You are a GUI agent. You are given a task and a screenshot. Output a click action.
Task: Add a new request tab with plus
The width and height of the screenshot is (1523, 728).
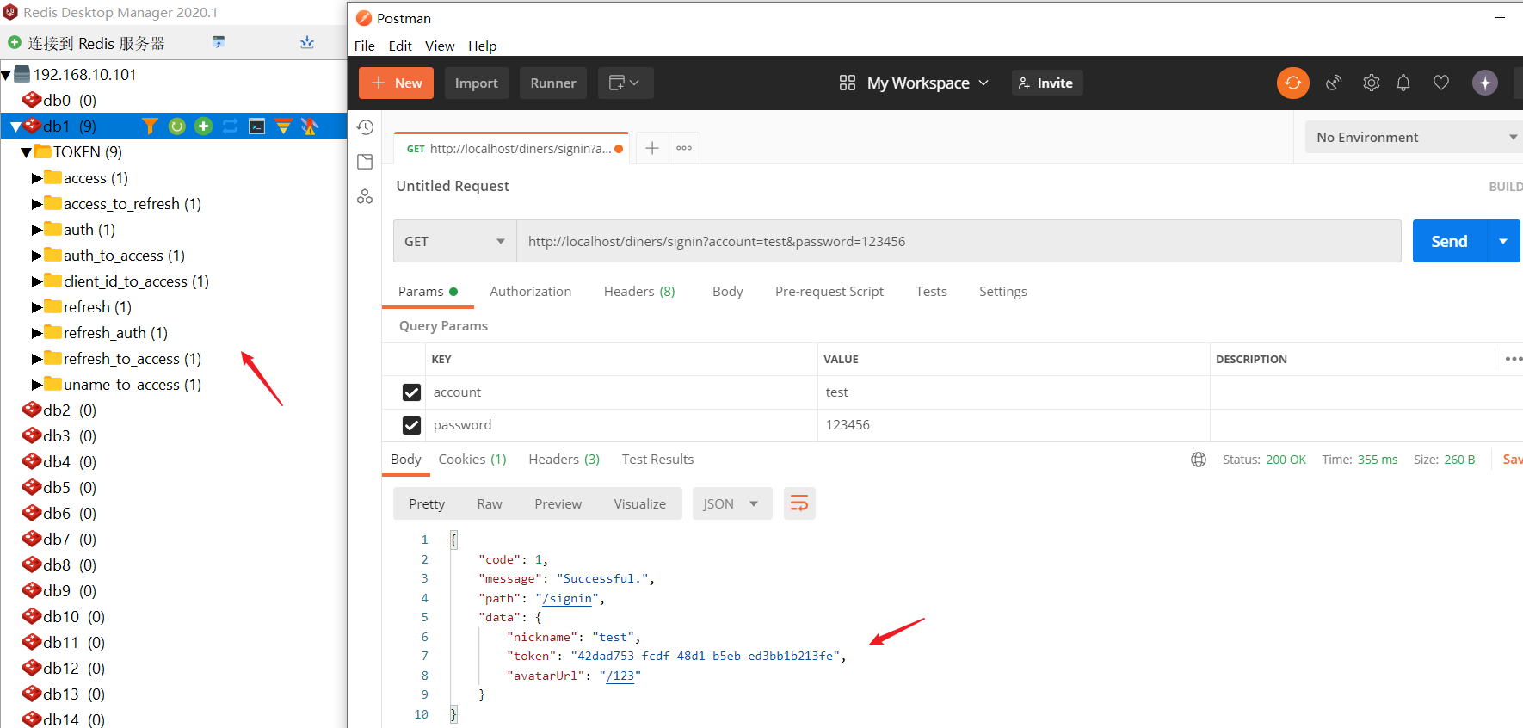tap(652, 148)
